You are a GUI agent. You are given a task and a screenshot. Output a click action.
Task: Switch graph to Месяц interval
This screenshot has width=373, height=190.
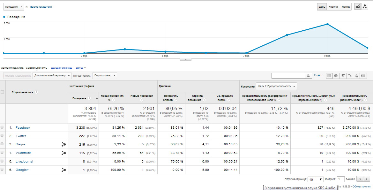pyautogui.click(x=346, y=7)
